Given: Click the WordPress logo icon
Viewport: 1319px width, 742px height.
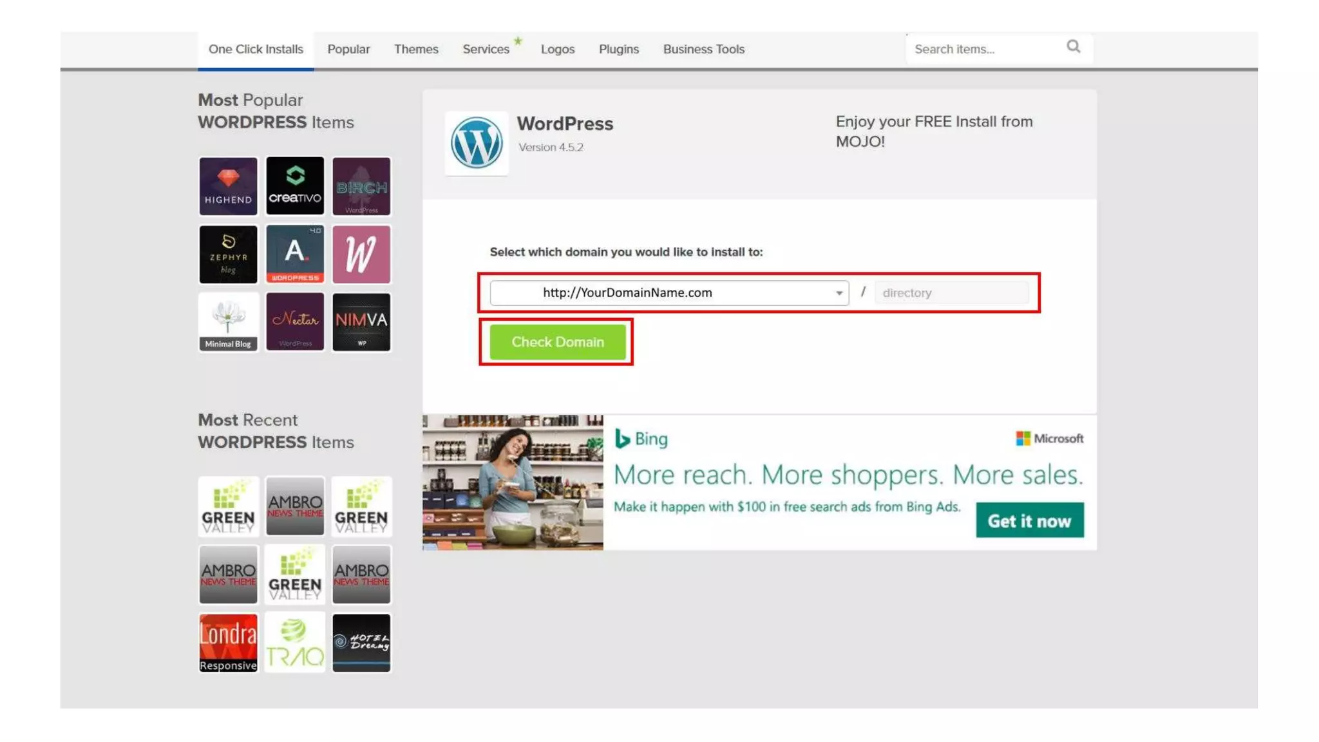Looking at the screenshot, I should pos(477,143).
